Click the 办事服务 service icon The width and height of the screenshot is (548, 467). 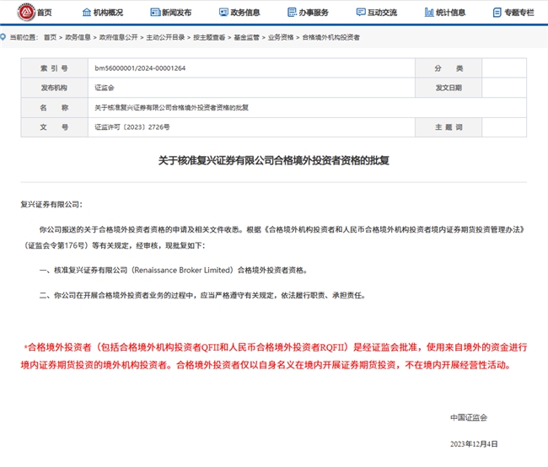292,13
